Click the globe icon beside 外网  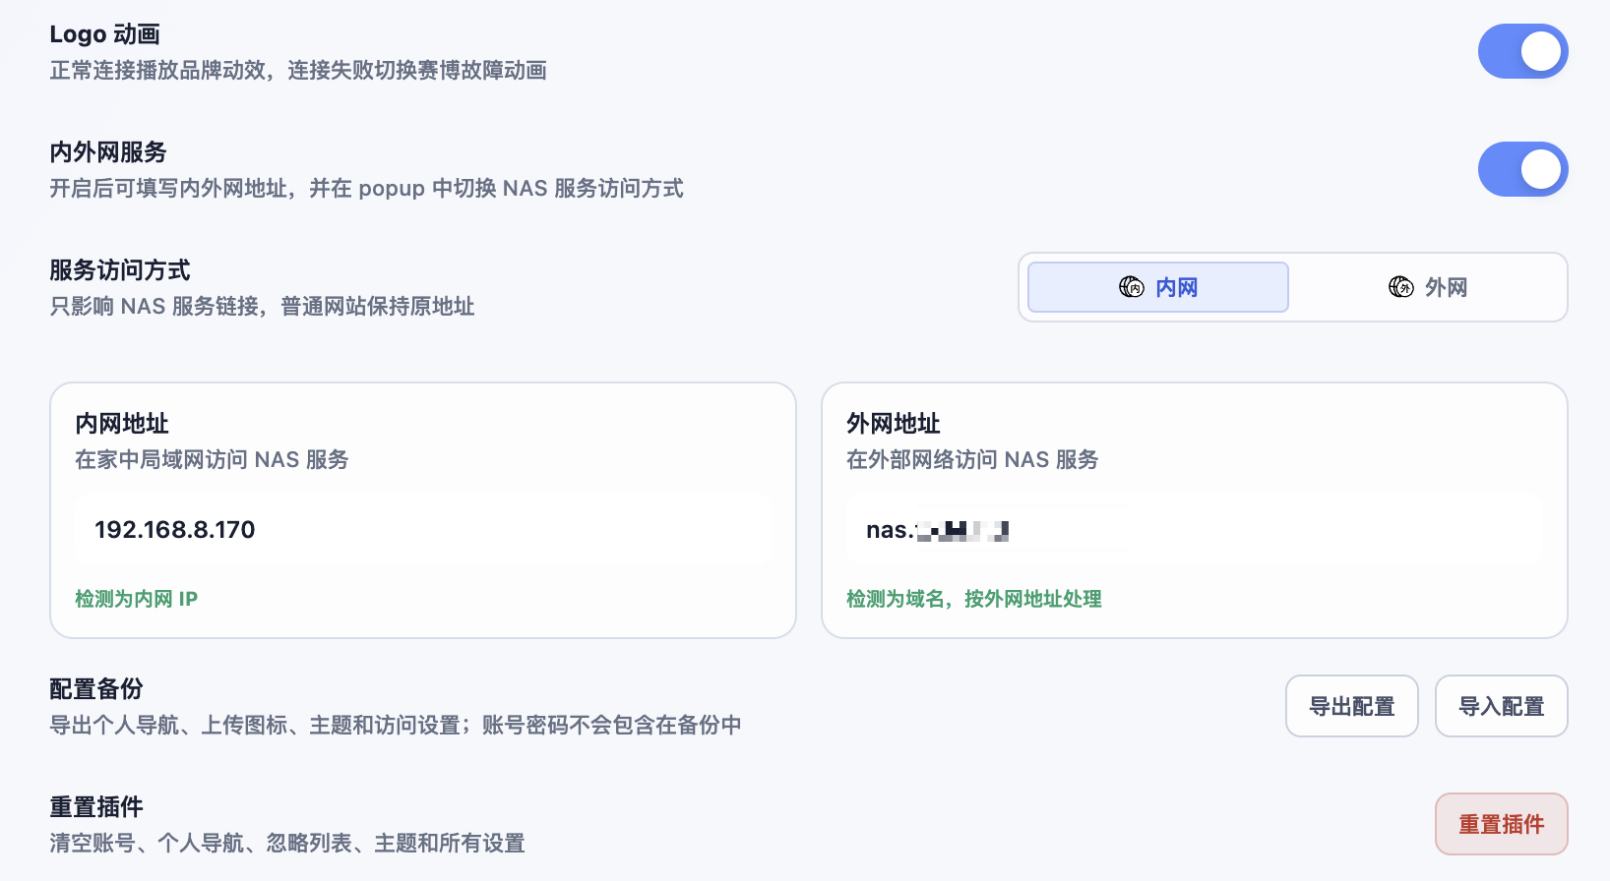(x=1401, y=287)
